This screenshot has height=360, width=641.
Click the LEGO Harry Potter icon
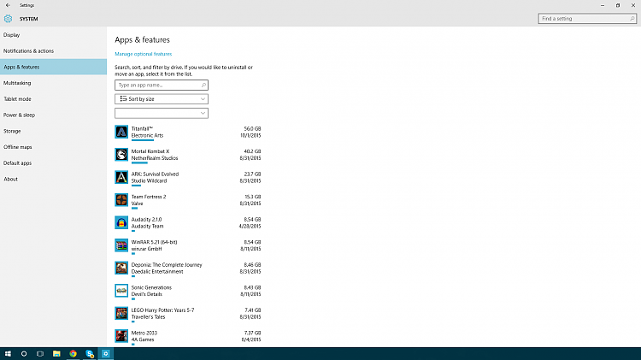(x=121, y=313)
